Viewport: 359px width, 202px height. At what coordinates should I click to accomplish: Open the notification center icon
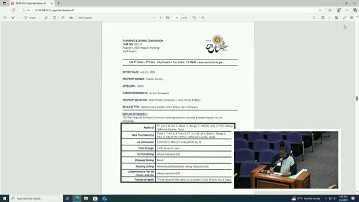coord(353,198)
